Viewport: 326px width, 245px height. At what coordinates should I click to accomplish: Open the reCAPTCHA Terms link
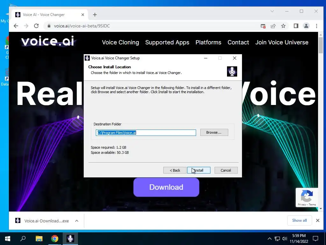[312, 204]
